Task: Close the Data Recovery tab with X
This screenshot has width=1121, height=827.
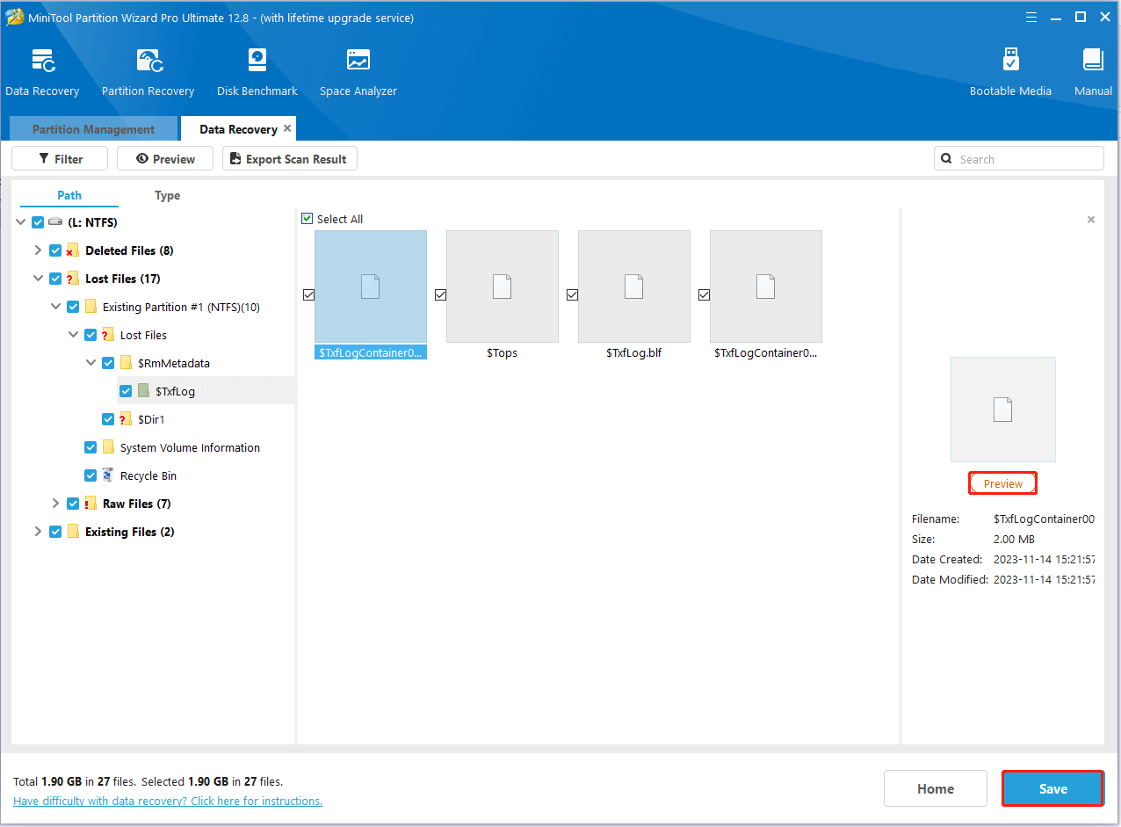Action: 287,128
